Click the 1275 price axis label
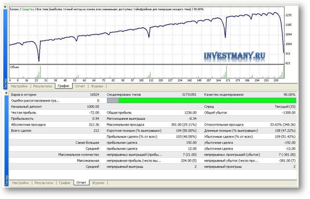The height and width of the screenshot is (199, 310). [x=288, y=15]
